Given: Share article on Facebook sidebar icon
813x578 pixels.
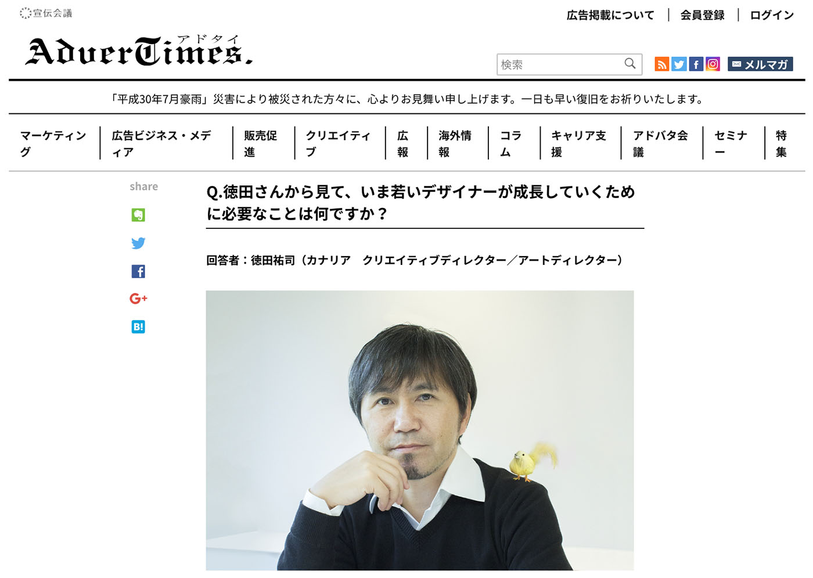Looking at the screenshot, I should click(138, 271).
